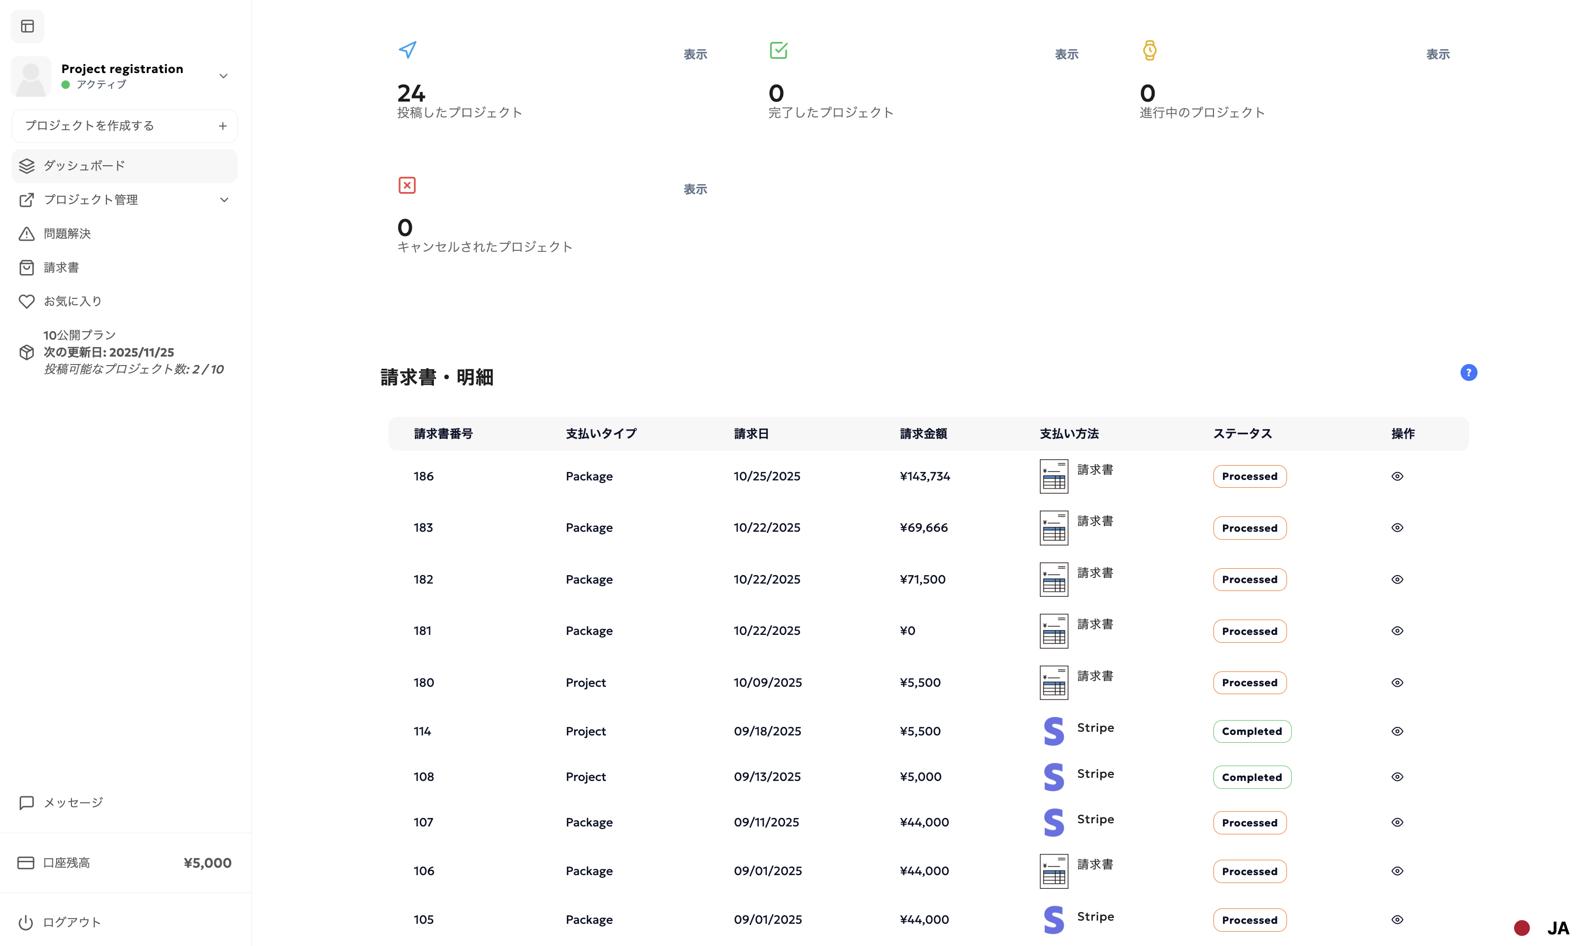Toggle the sidebar layout icon
The height and width of the screenshot is (946, 1595).
28,26
